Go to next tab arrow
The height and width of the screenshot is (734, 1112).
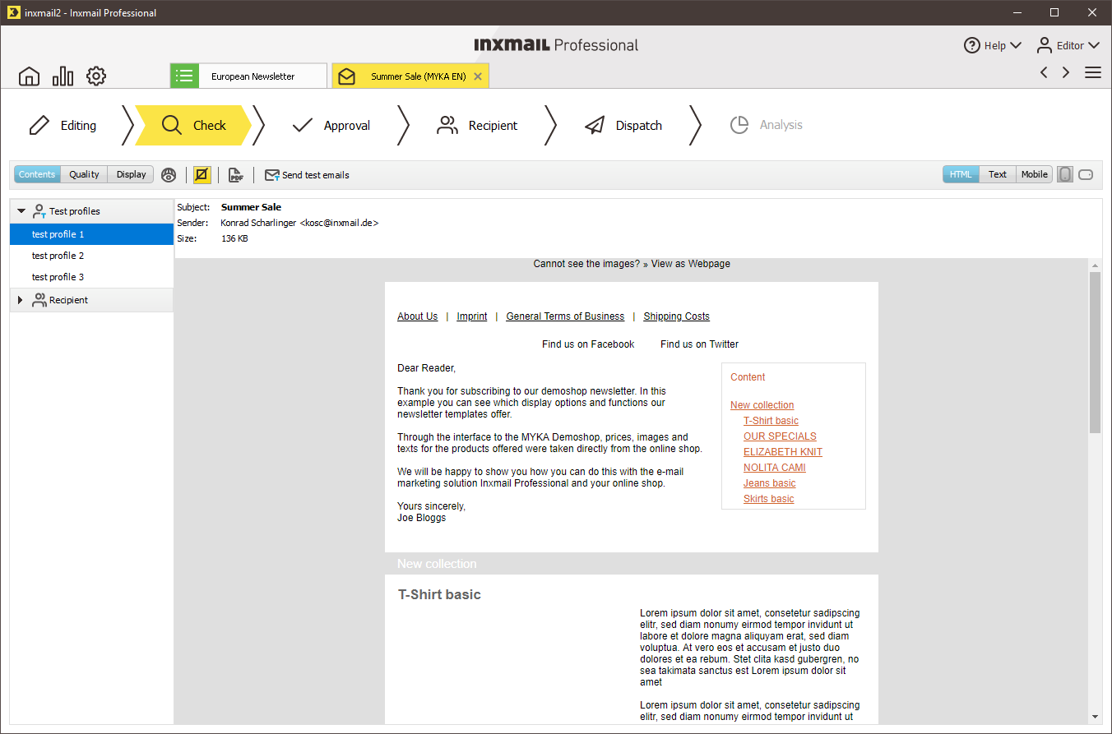[1066, 72]
